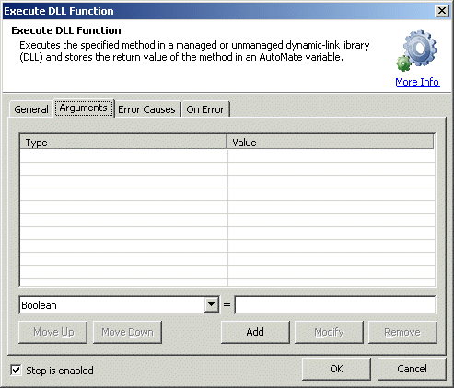Open the More Info link

417,82
